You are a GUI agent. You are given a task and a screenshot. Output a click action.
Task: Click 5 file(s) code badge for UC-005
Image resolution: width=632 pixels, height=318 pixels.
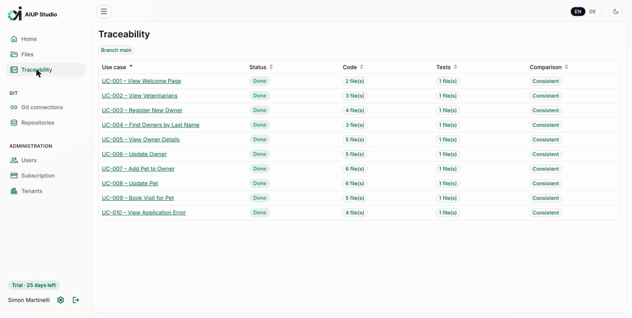tap(355, 140)
